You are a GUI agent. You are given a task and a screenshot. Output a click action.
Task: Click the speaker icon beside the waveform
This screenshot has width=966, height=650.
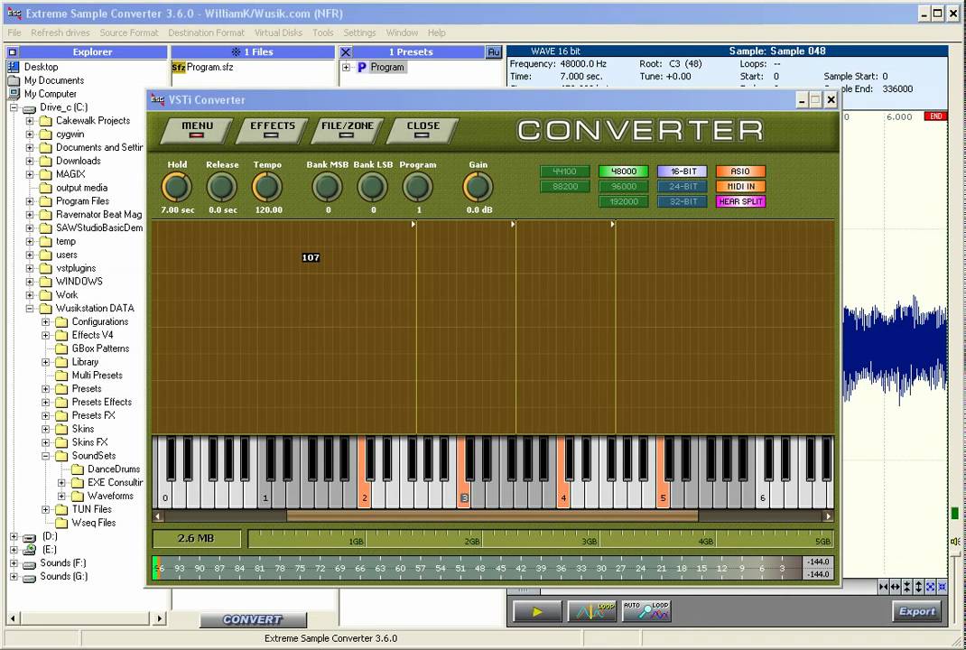click(955, 542)
